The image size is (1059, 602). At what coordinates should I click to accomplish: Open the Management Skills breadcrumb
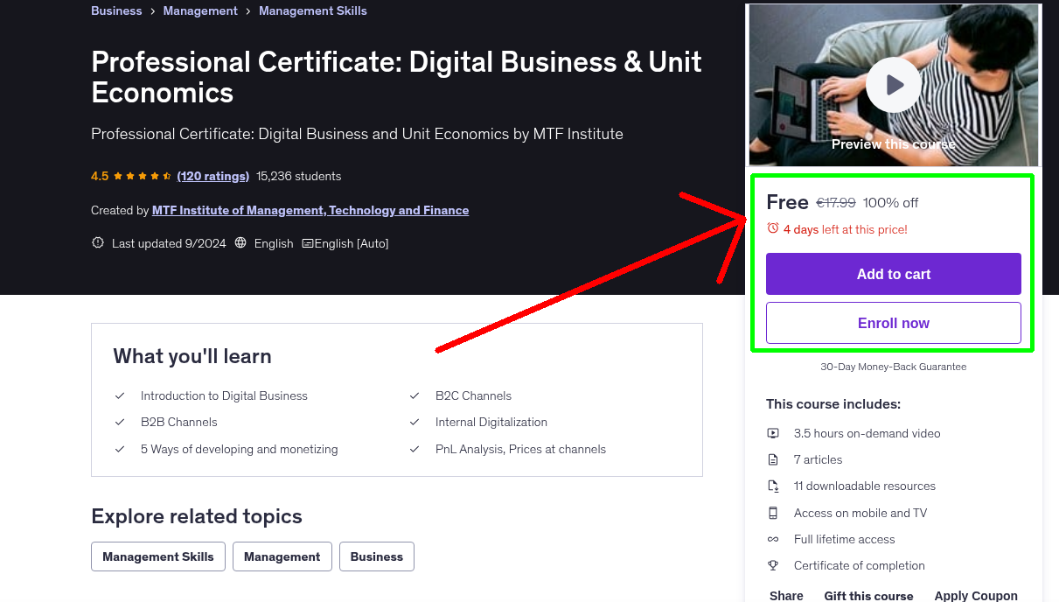tap(312, 10)
